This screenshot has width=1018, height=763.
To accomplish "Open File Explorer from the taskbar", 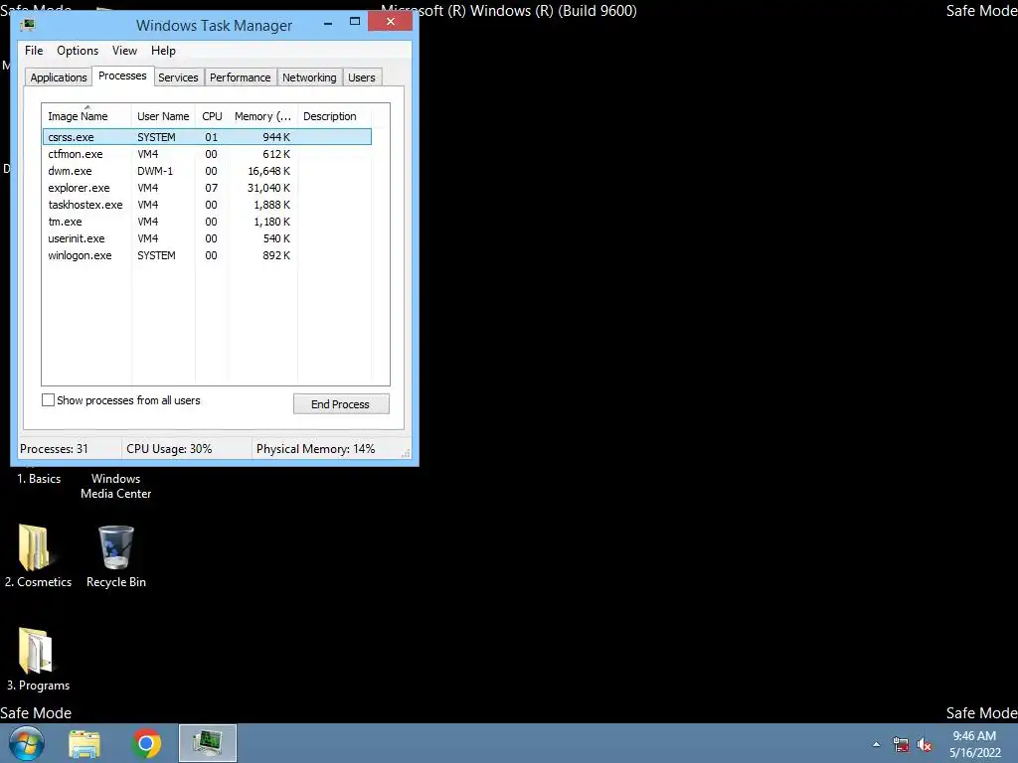I will [x=85, y=744].
